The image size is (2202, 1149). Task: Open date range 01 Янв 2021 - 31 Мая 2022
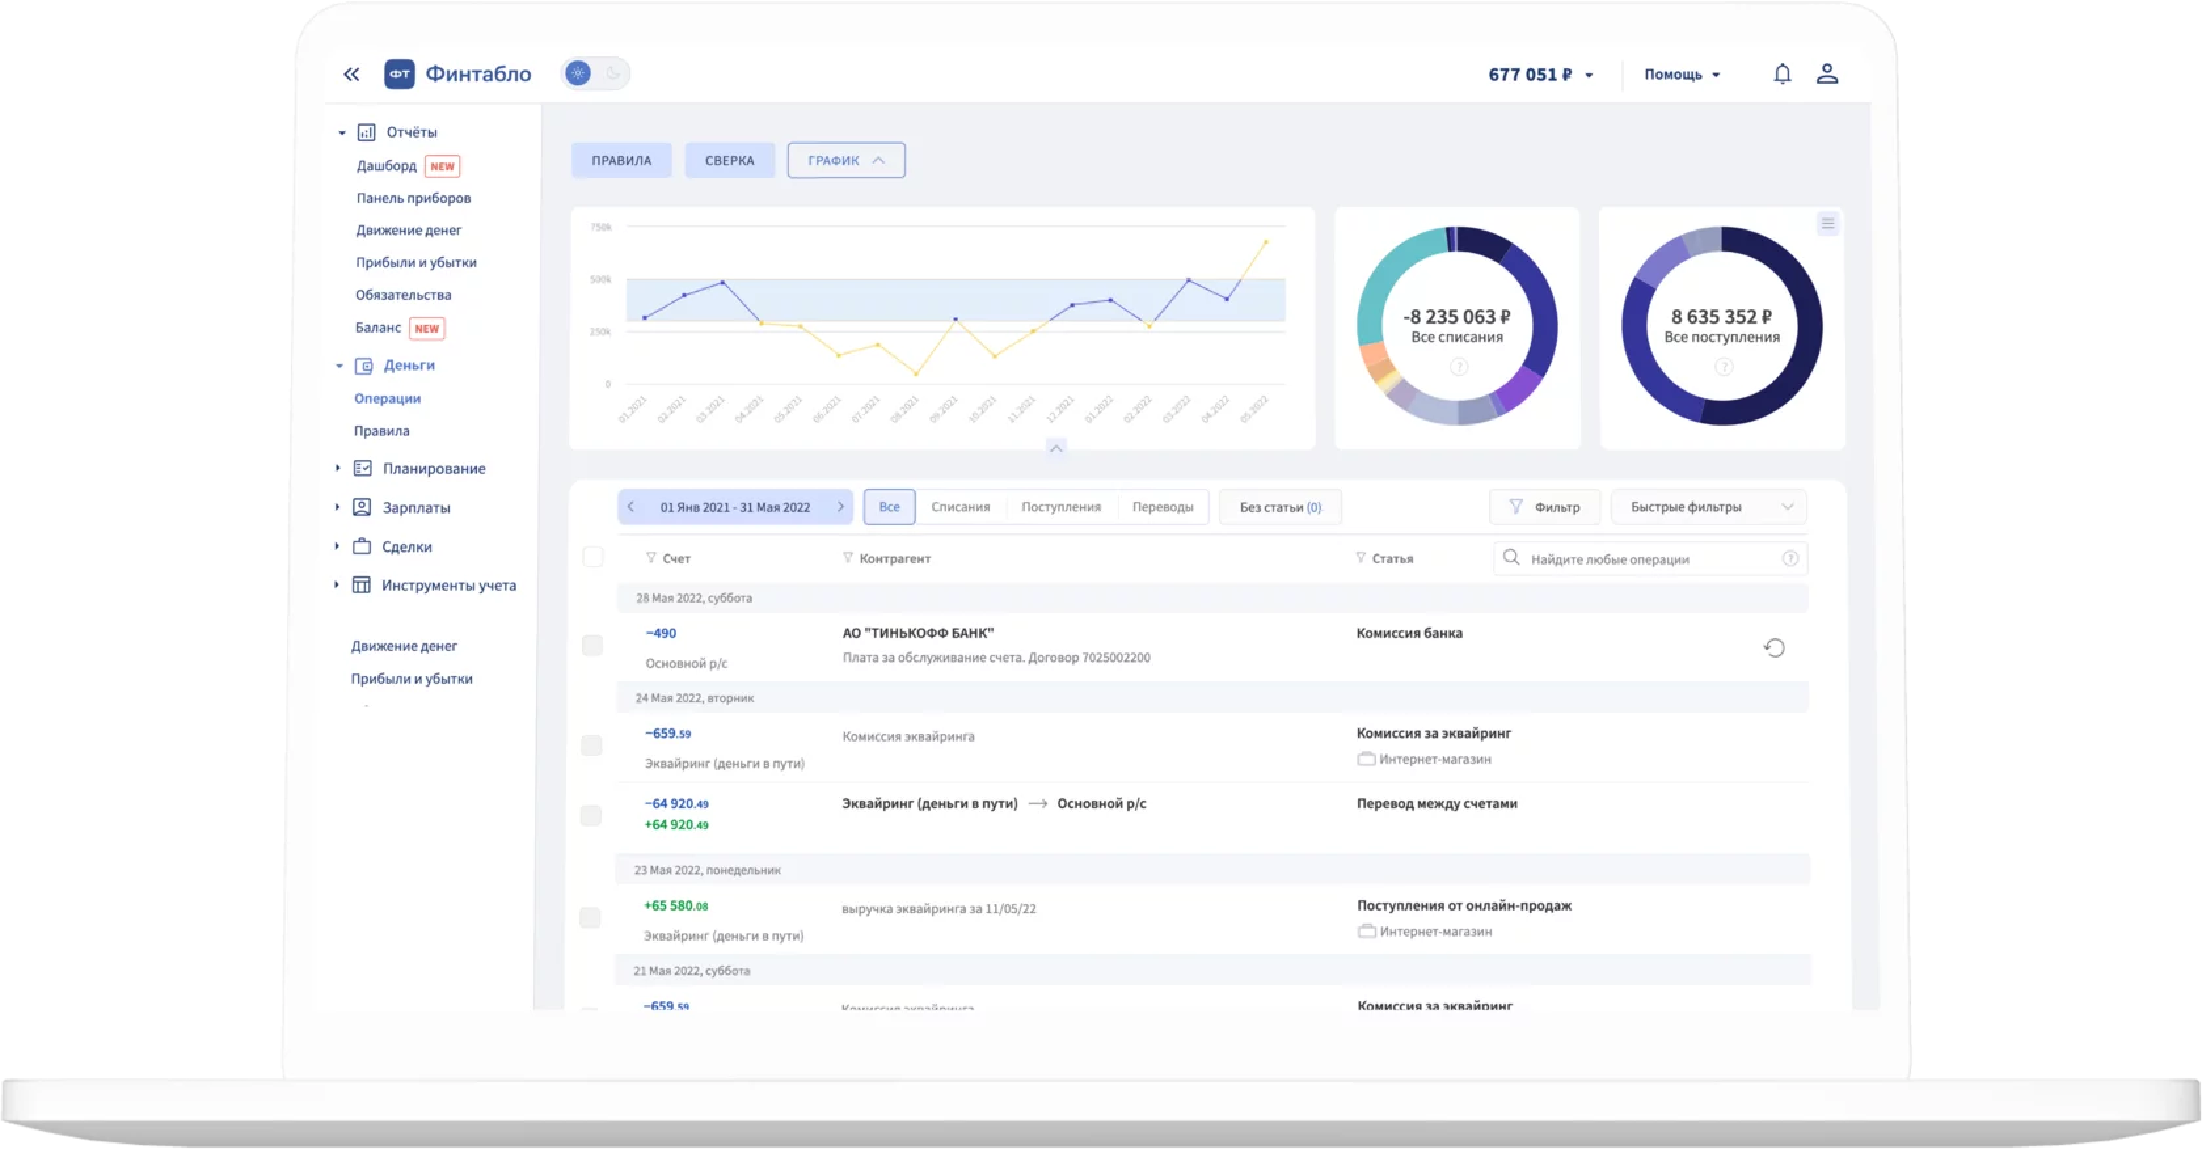[x=735, y=508]
